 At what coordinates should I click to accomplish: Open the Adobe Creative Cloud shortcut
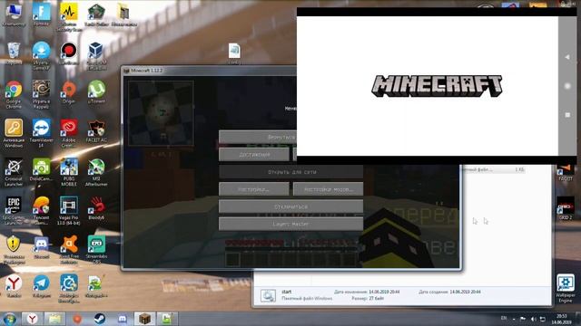click(69, 132)
